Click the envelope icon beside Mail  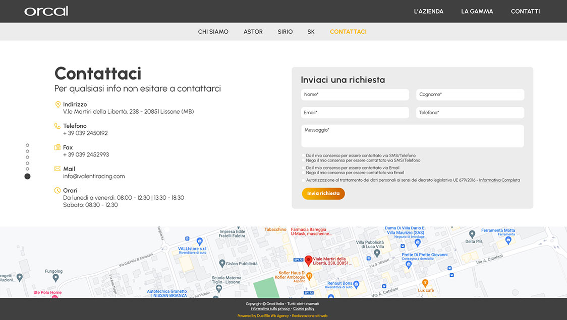point(58,169)
